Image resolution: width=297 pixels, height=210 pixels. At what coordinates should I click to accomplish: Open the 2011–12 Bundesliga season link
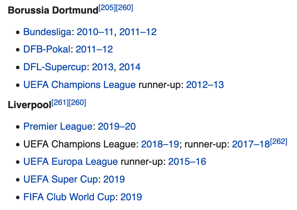(138, 32)
